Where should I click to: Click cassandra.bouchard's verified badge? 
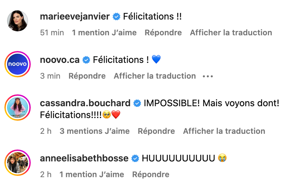(136, 103)
